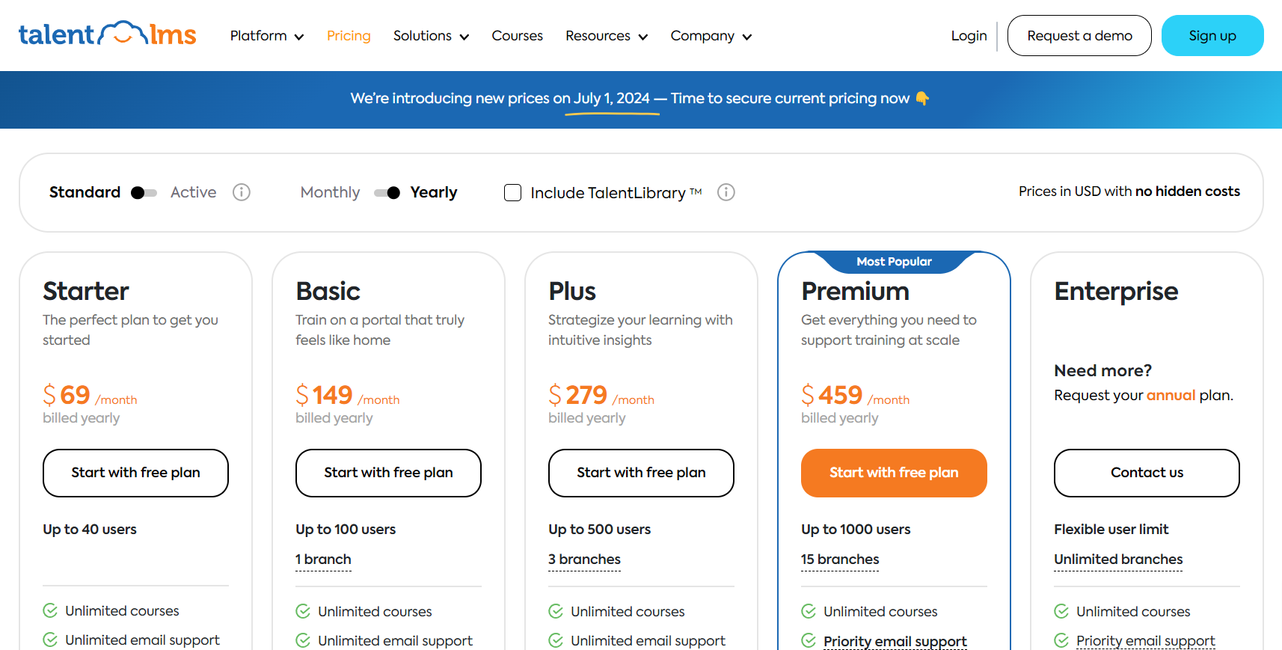Click the checkmark beside Plus's Unlimited courses

(556, 611)
